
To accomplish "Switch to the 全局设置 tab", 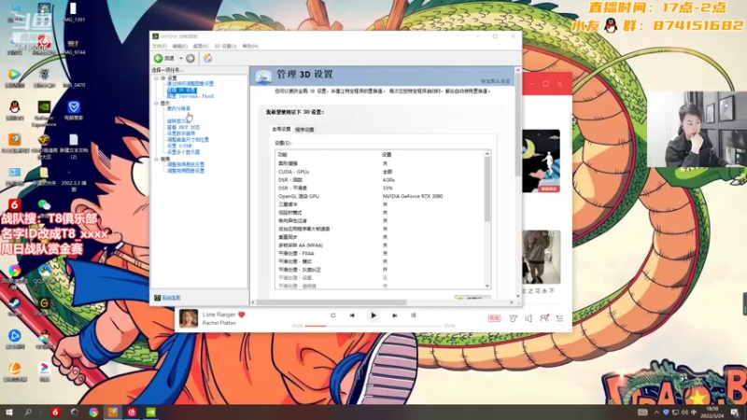I will [x=281, y=129].
